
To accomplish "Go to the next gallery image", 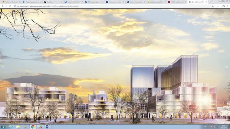I will click(227, 66).
